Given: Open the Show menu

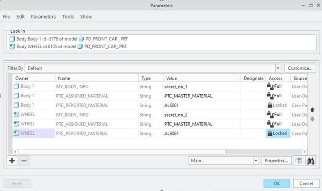Looking at the screenshot, I should [86, 17].
